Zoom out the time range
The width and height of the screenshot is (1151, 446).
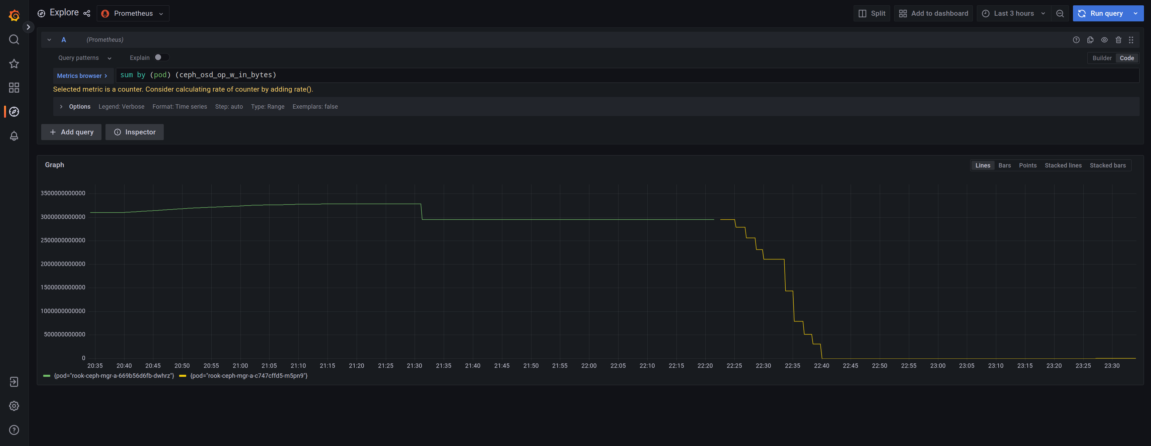point(1060,13)
